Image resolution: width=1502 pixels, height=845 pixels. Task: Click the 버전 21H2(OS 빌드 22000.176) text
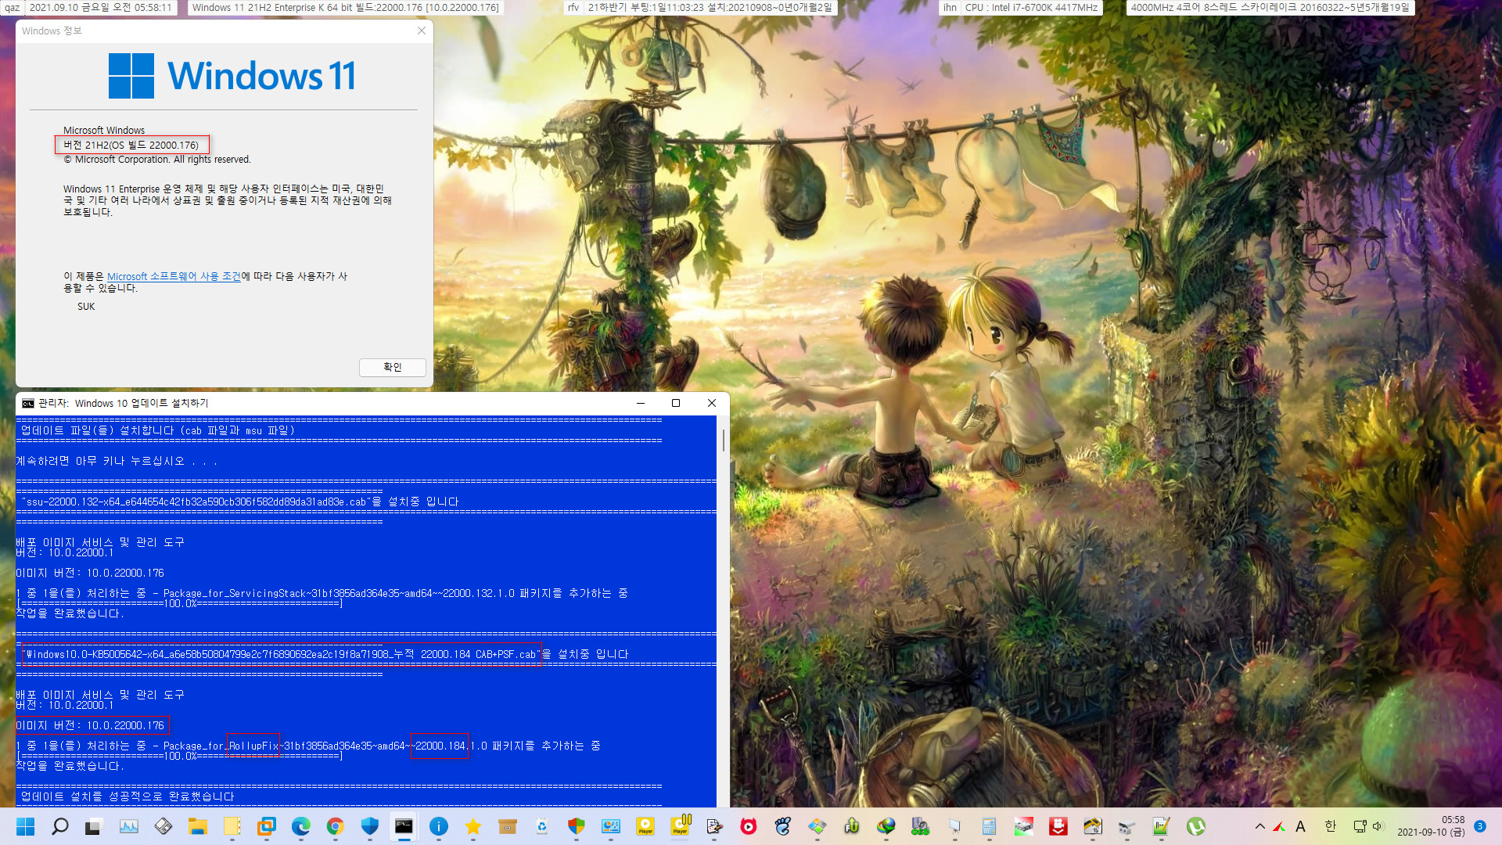pos(131,145)
